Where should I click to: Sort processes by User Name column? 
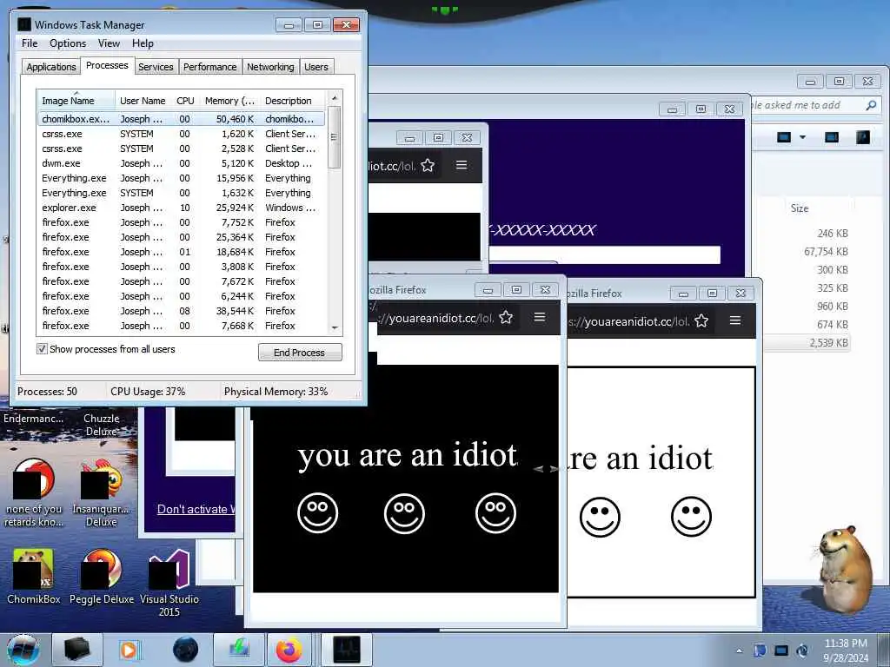coord(143,101)
